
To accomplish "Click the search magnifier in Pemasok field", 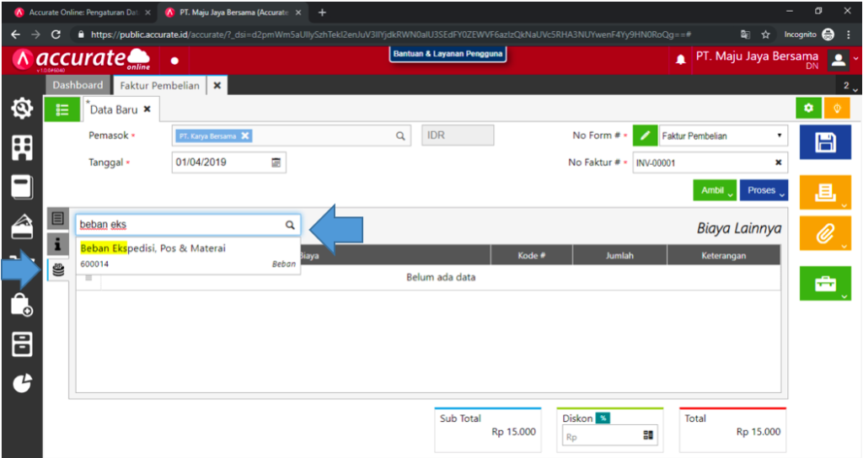I will [400, 136].
